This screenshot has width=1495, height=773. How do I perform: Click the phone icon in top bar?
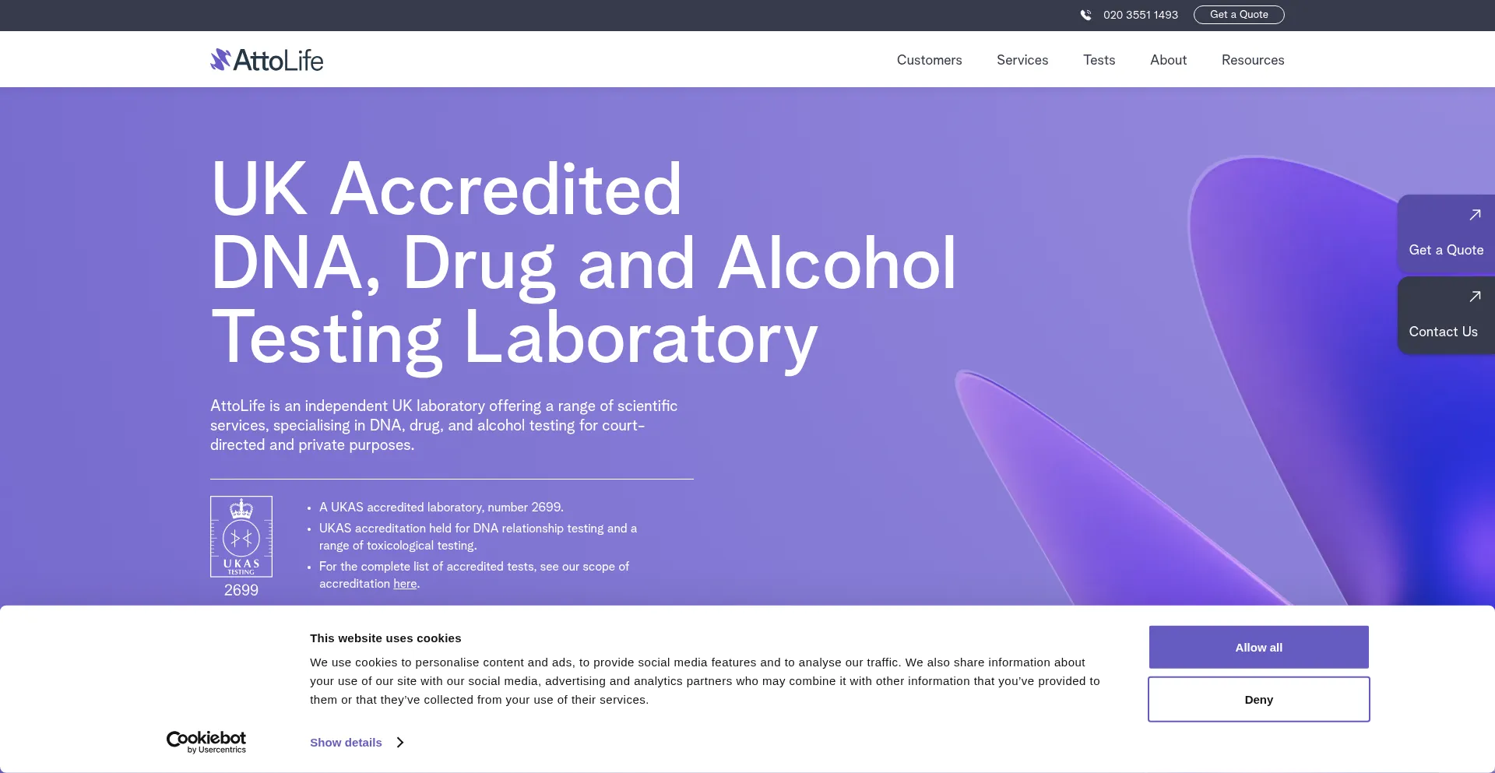coord(1085,15)
